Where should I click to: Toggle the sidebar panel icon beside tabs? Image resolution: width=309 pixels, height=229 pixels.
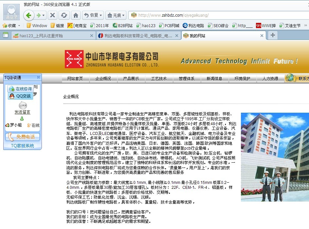pos(6,35)
